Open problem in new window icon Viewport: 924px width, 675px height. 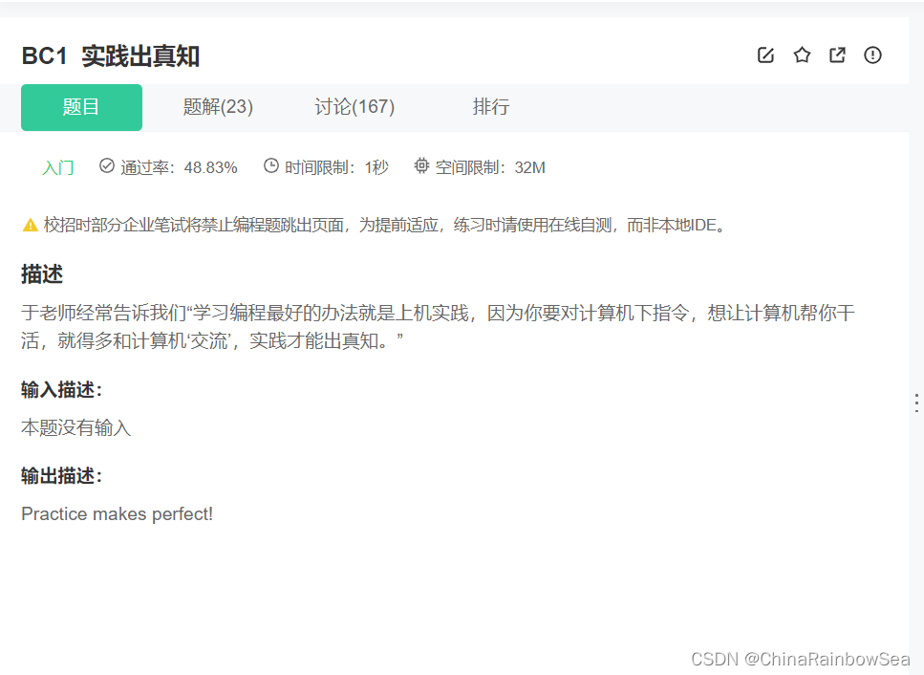tap(837, 55)
